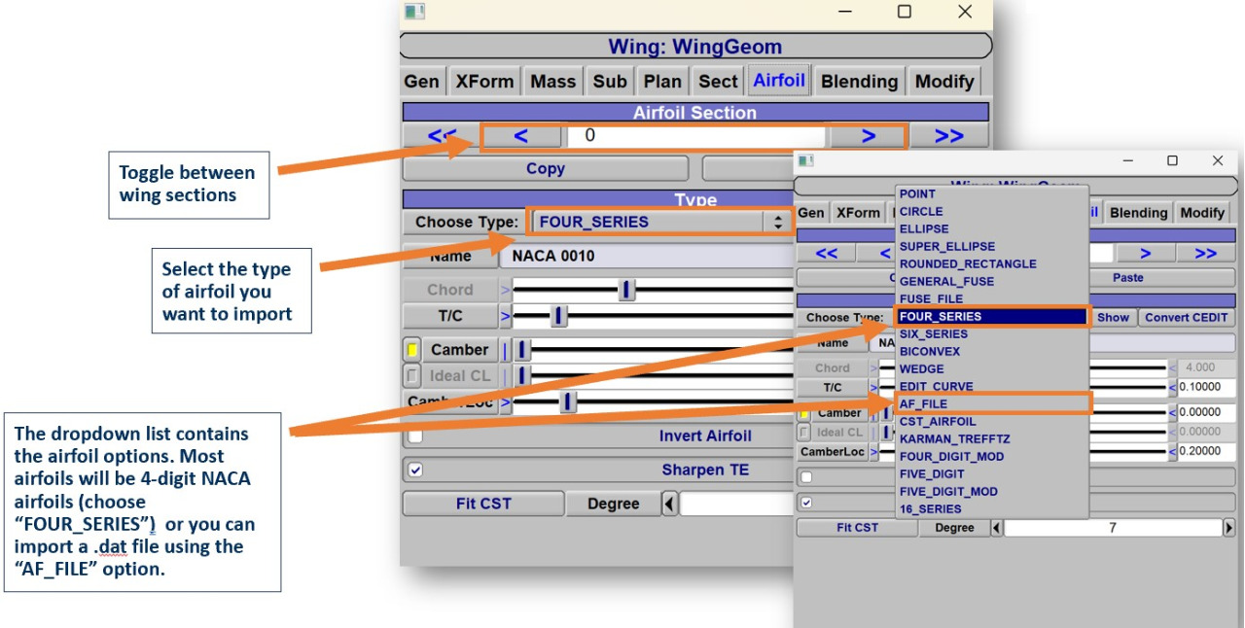Switch to the Blending tab
The image size is (1245, 628).
click(859, 82)
